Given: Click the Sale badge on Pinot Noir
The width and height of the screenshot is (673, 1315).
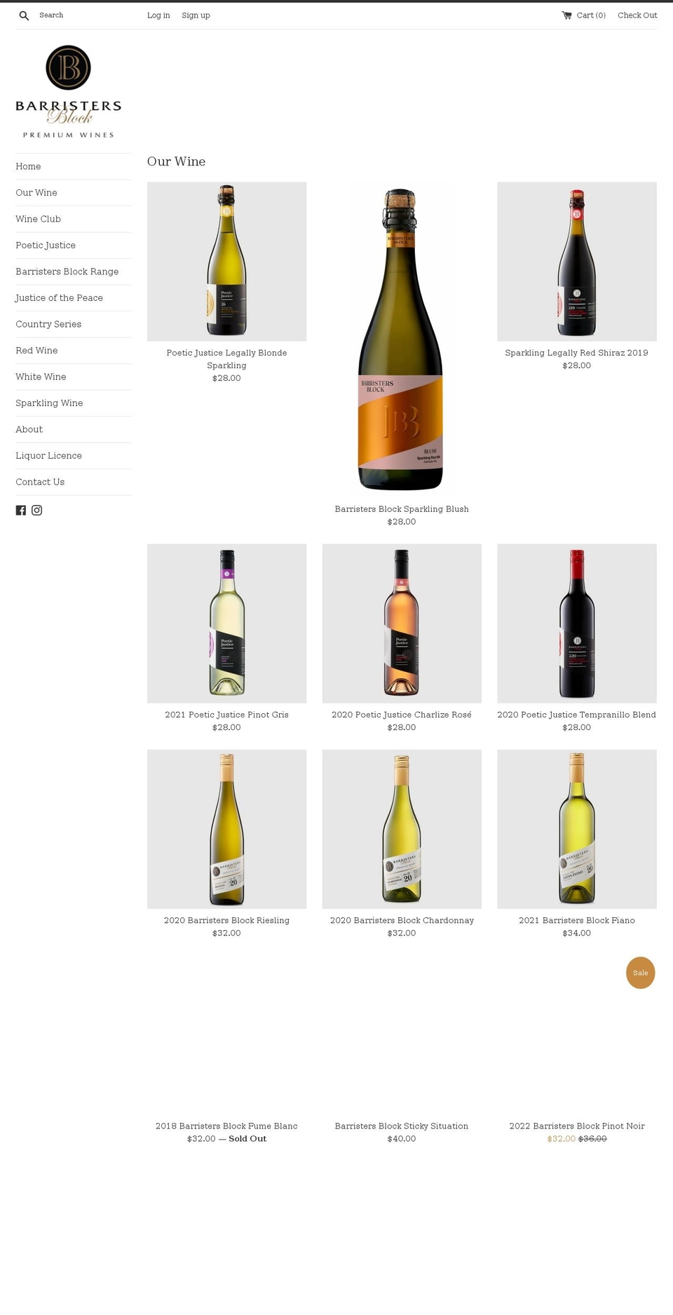Looking at the screenshot, I should click(640, 973).
